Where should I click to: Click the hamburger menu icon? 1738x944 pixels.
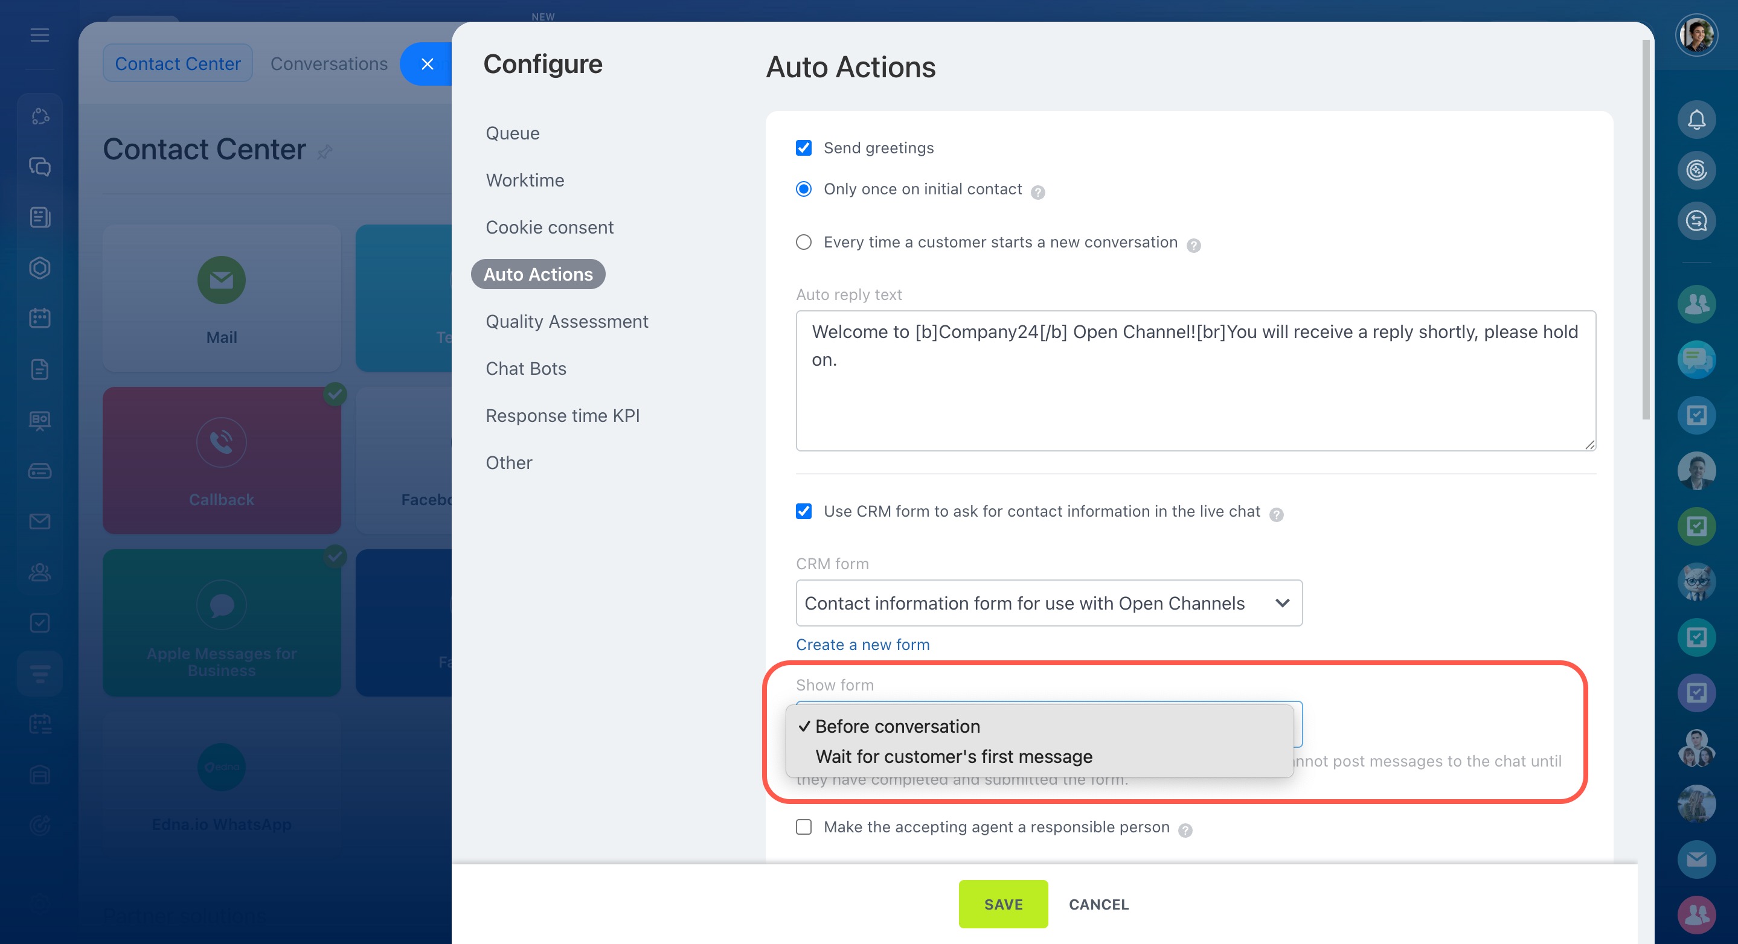click(40, 35)
